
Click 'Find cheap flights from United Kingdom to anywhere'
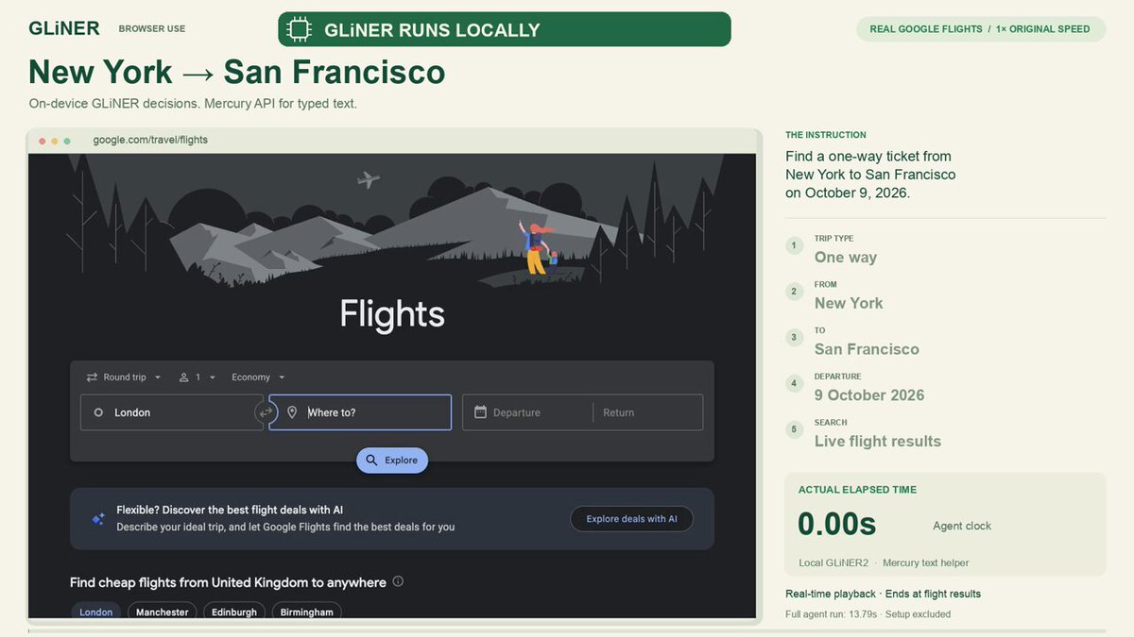pos(228,582)
